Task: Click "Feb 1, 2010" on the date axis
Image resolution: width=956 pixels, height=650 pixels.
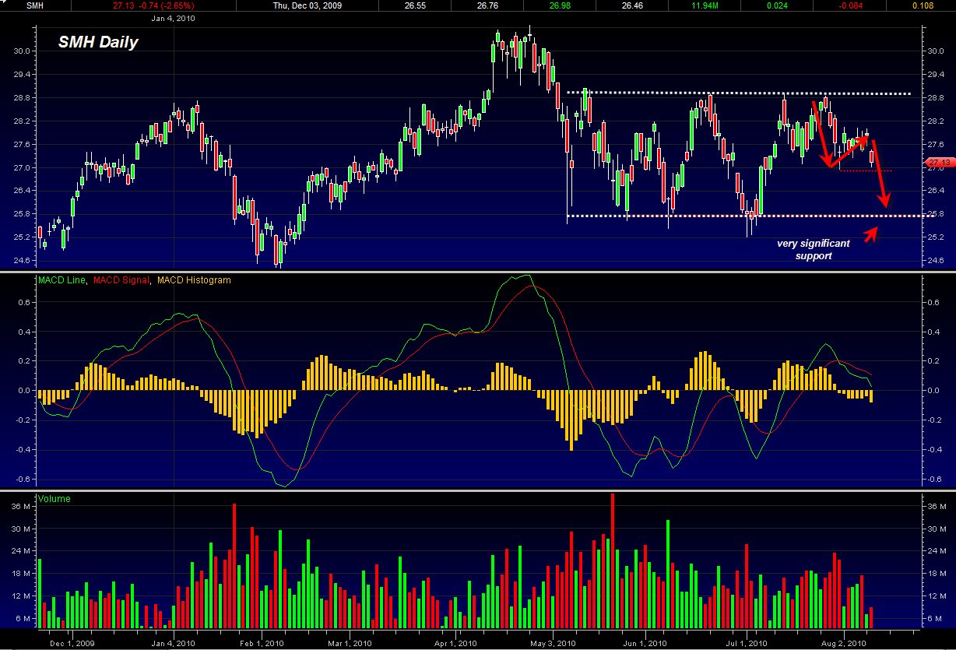Action: 262,643
